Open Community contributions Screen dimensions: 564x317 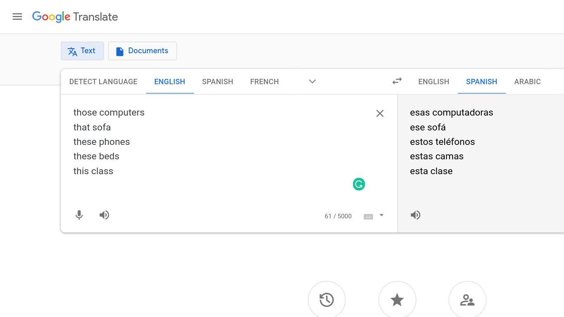coord(467,300)
